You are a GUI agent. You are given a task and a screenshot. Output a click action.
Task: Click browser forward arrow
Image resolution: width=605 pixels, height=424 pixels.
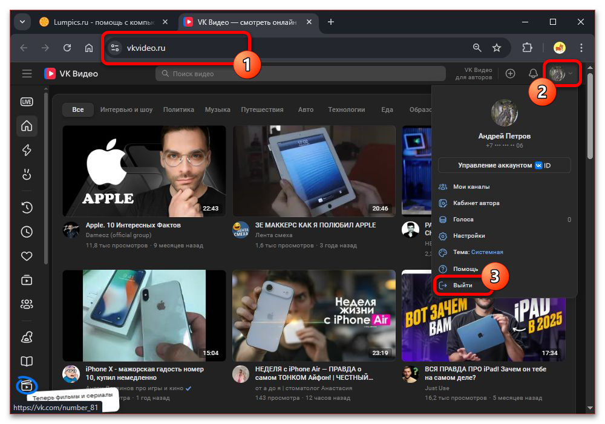(45, 48)
